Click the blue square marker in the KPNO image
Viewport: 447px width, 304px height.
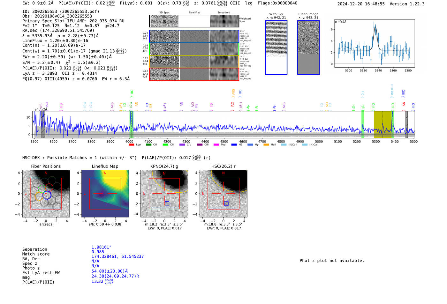(167, 203)
